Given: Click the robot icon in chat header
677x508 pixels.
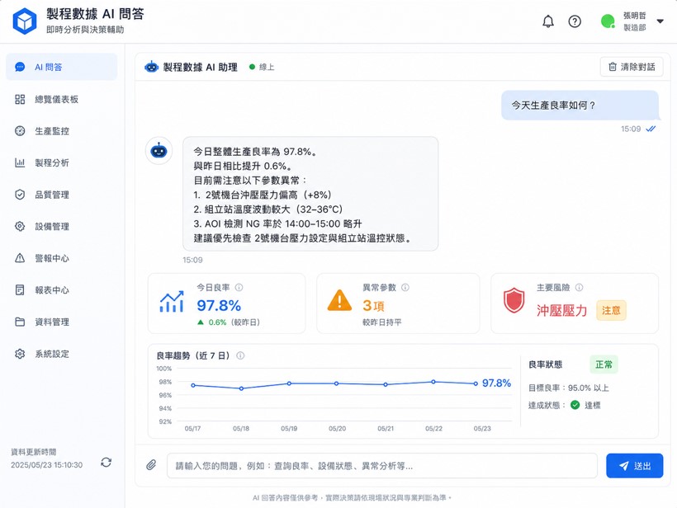Looking at the screenshot, I should (x=152, y=67).
